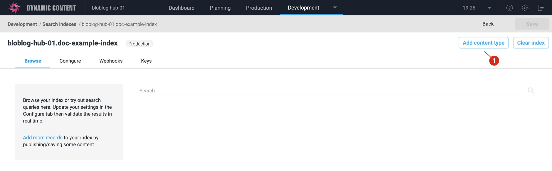Click the bloblog-hub-01 hub name

(x=108, y=8)
